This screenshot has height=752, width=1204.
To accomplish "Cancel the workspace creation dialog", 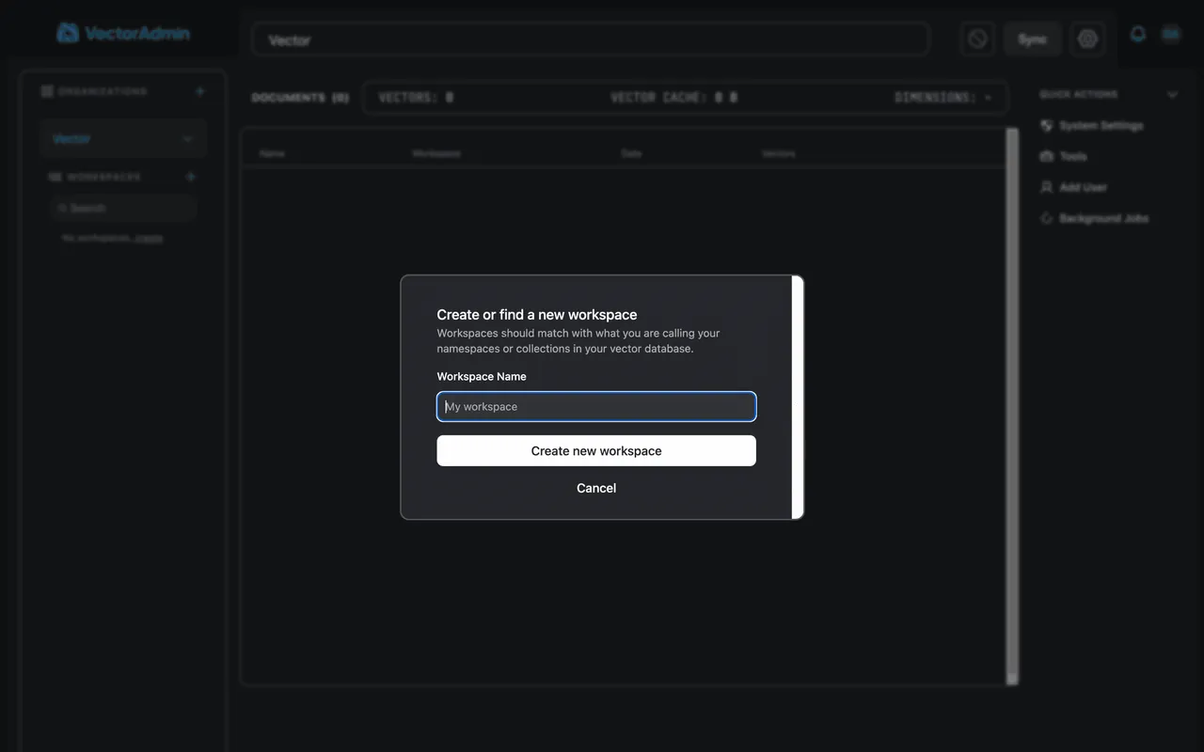I will [x=596, y=488].
